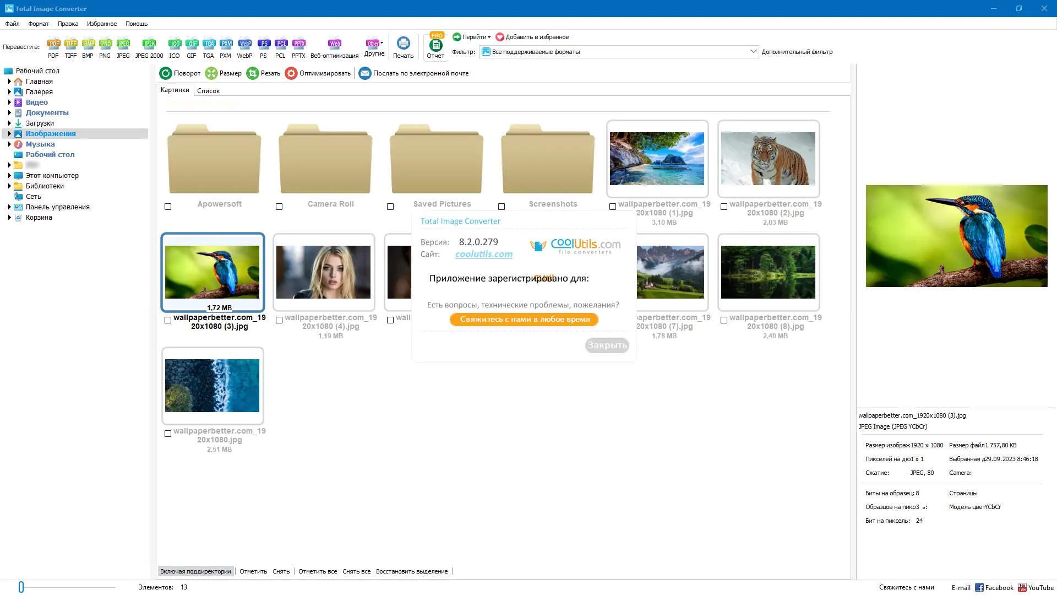
Task: Select the Crop tool icon
Action: (252, 73)
